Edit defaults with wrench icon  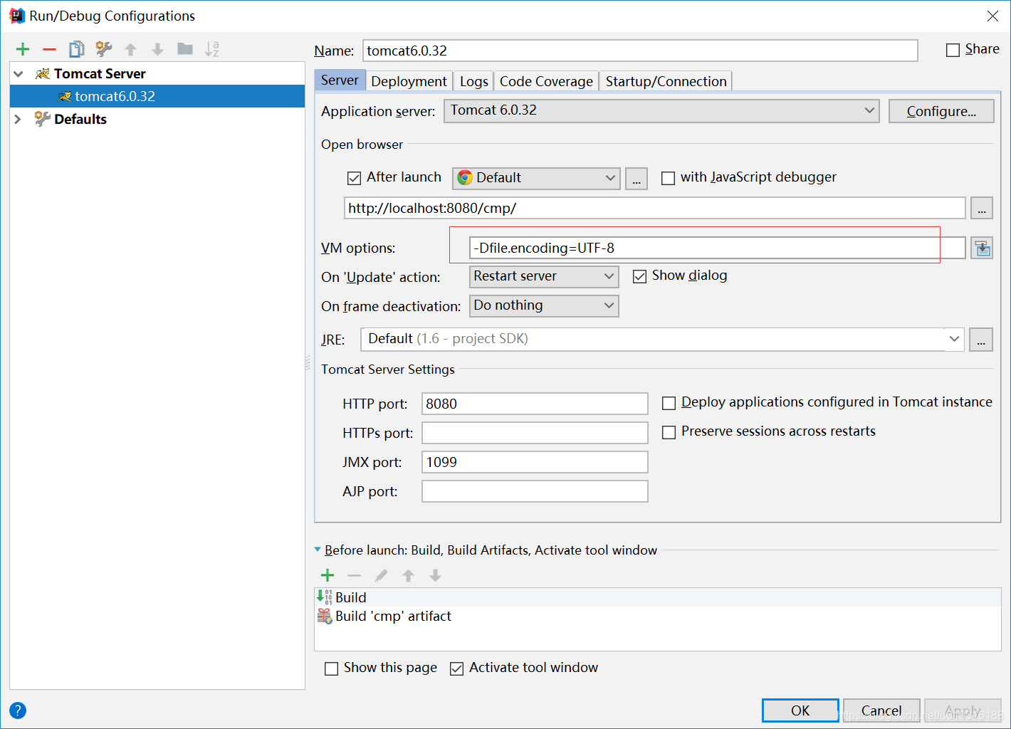(x=104, y=49)
